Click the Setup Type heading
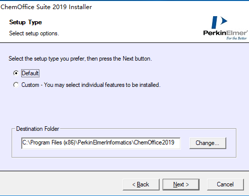Viewport: 249px width, 196px height. tap(26, 22)
